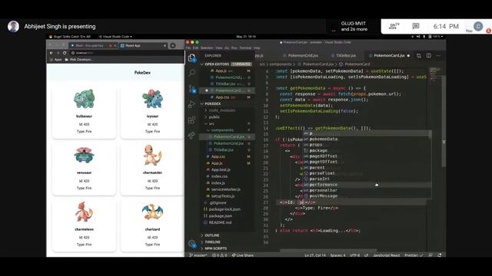Choose parseInt from the autocomplete list

point(320,179)
